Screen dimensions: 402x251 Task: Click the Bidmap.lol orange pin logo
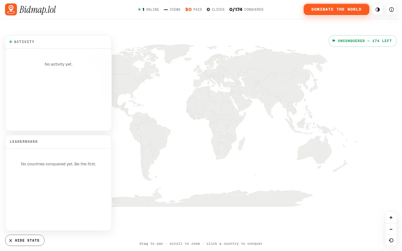[11, 9]
